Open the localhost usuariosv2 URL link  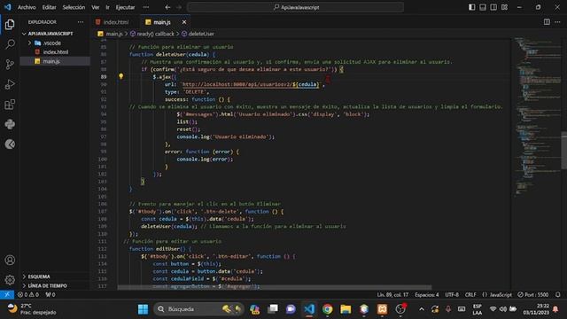point(251,84)
